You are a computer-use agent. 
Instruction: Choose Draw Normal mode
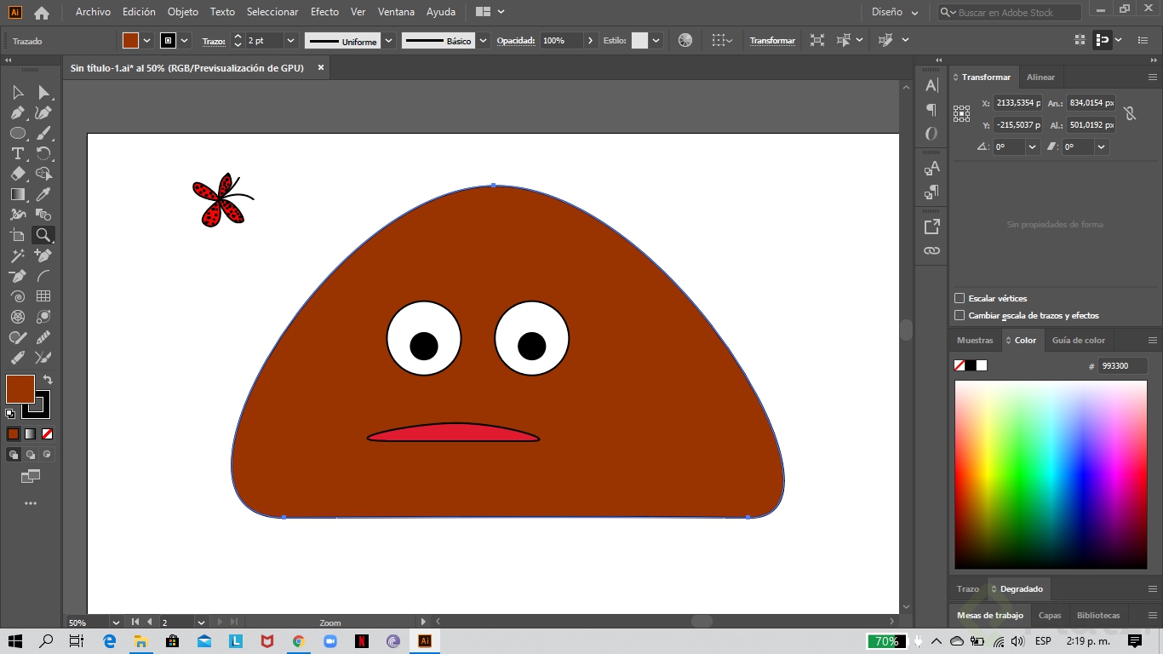13,455
